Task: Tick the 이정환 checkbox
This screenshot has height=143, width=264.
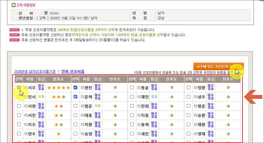Action: (188, 87)
